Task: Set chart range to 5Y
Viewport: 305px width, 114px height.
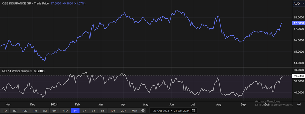Action: (103, 111)
